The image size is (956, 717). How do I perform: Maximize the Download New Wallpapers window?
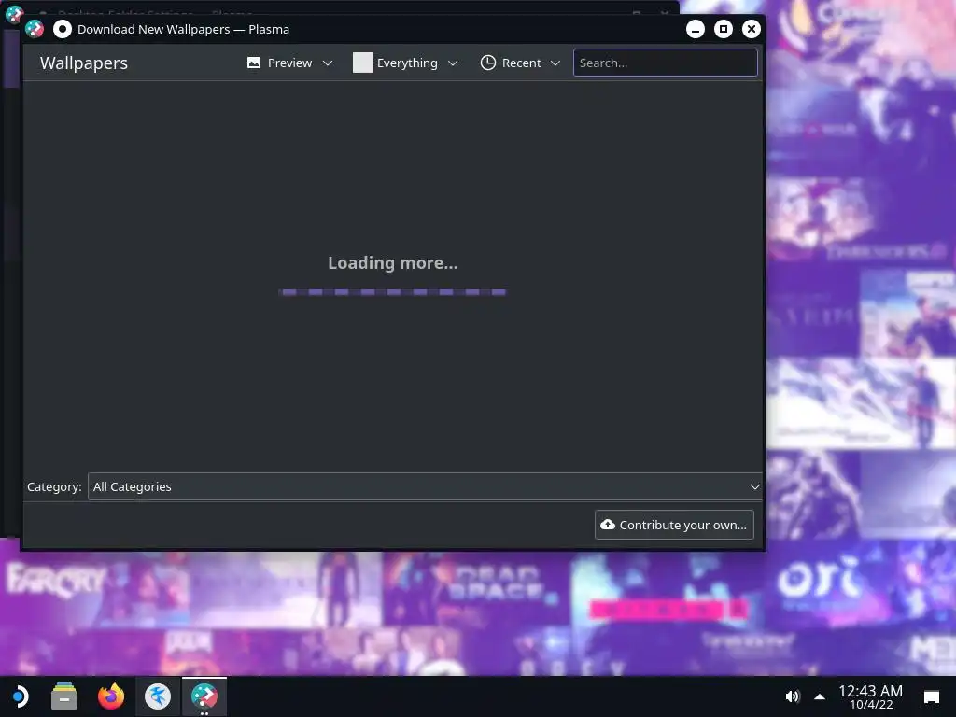point(724,29)
